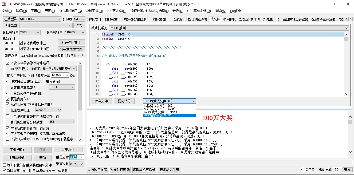The height and width of the screenshot is (175, 354).
Task: Open the 低压检测电压 2.00 V dropdown
Action: (48, 110)
